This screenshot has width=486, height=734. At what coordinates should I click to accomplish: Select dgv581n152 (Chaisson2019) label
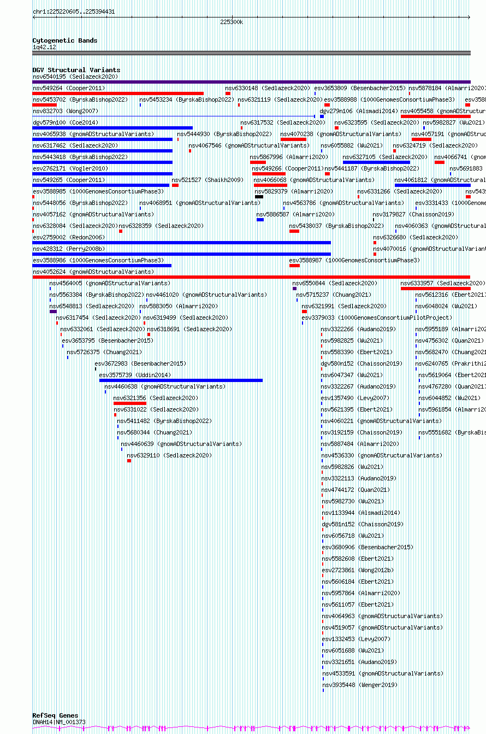[363, 524]
